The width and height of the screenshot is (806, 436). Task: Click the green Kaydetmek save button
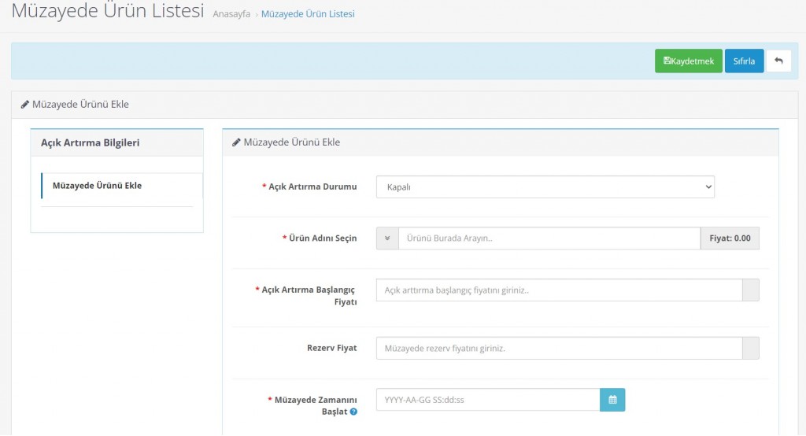(688, 61)
